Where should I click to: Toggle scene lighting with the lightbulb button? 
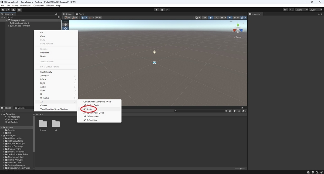tap(211, 18)
